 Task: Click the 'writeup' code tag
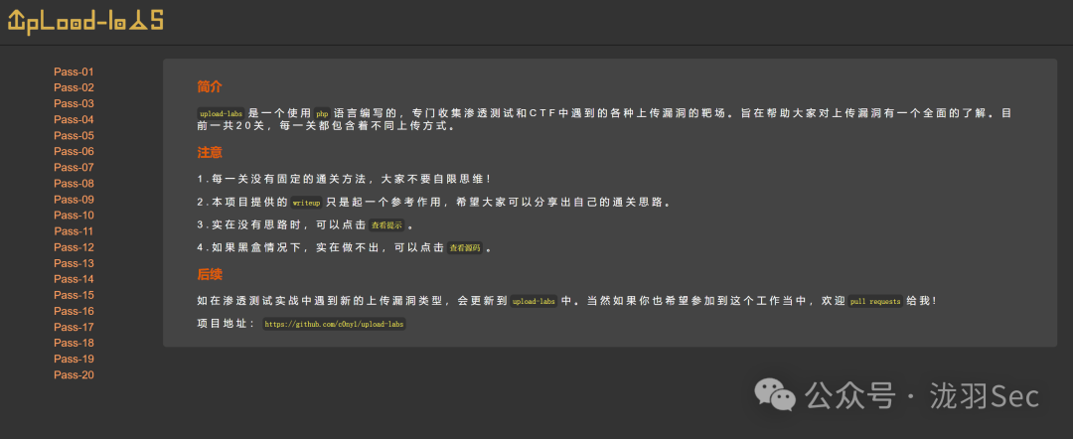(x=307, y=203)
